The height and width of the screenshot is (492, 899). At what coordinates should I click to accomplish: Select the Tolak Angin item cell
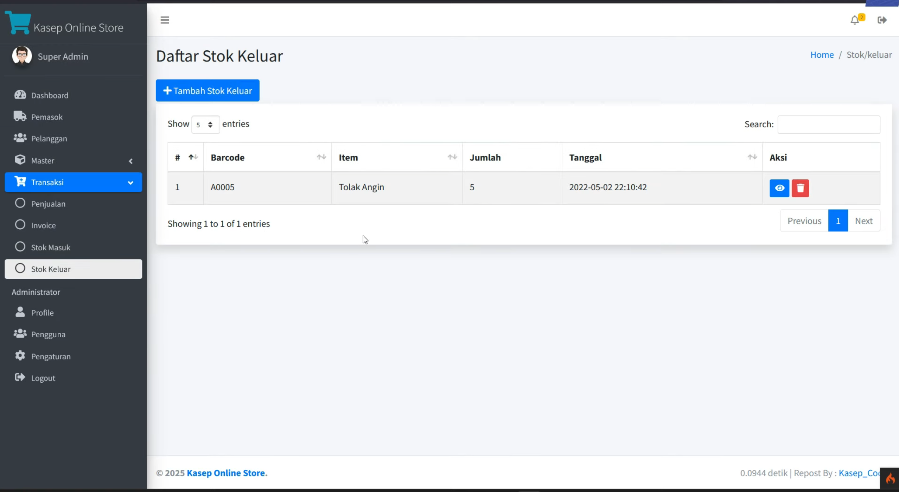[397, 187]
